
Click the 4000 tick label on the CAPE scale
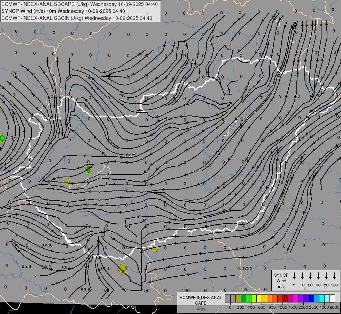coord(324,307)
